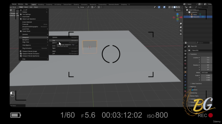Select wireframe viewport shading mode
Screen dimensions: 222x124
[172, 7]
